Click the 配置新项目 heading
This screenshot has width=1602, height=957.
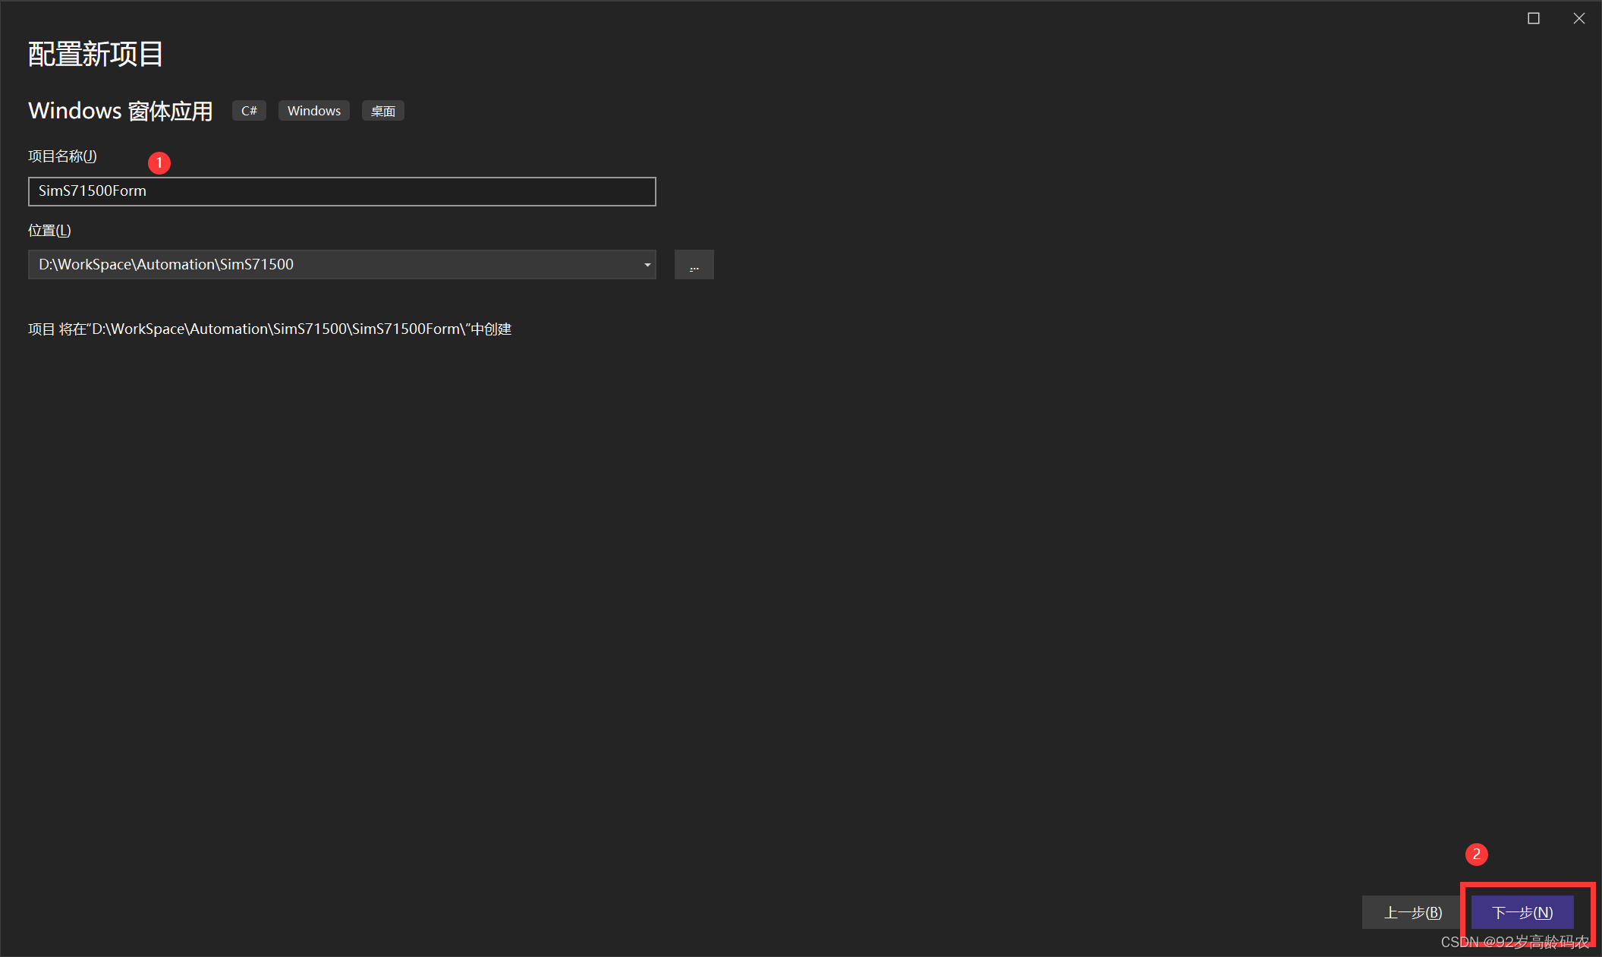[96, 54]
